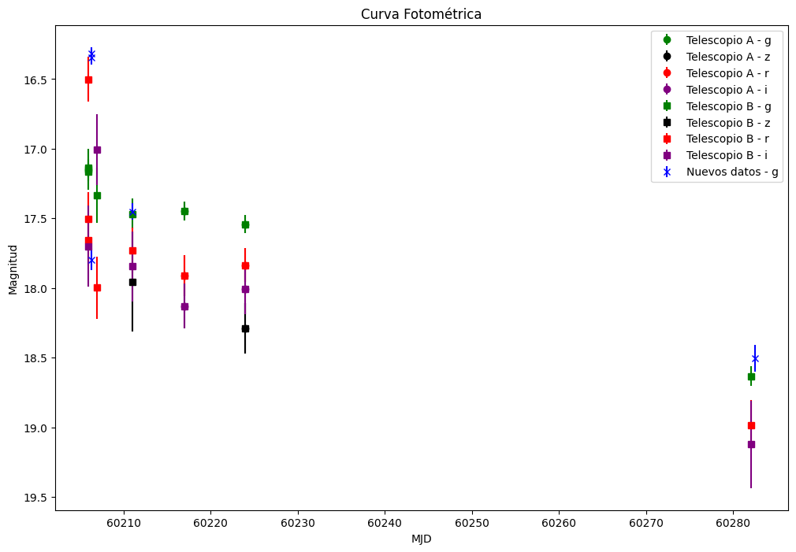
Task: Click the green square marker for Telescopio B - g
Action: pyautogui.click(x=667, y=106)
